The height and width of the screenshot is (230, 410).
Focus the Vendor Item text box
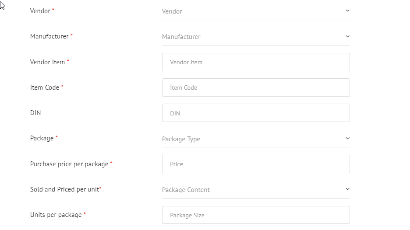[256, 62]
